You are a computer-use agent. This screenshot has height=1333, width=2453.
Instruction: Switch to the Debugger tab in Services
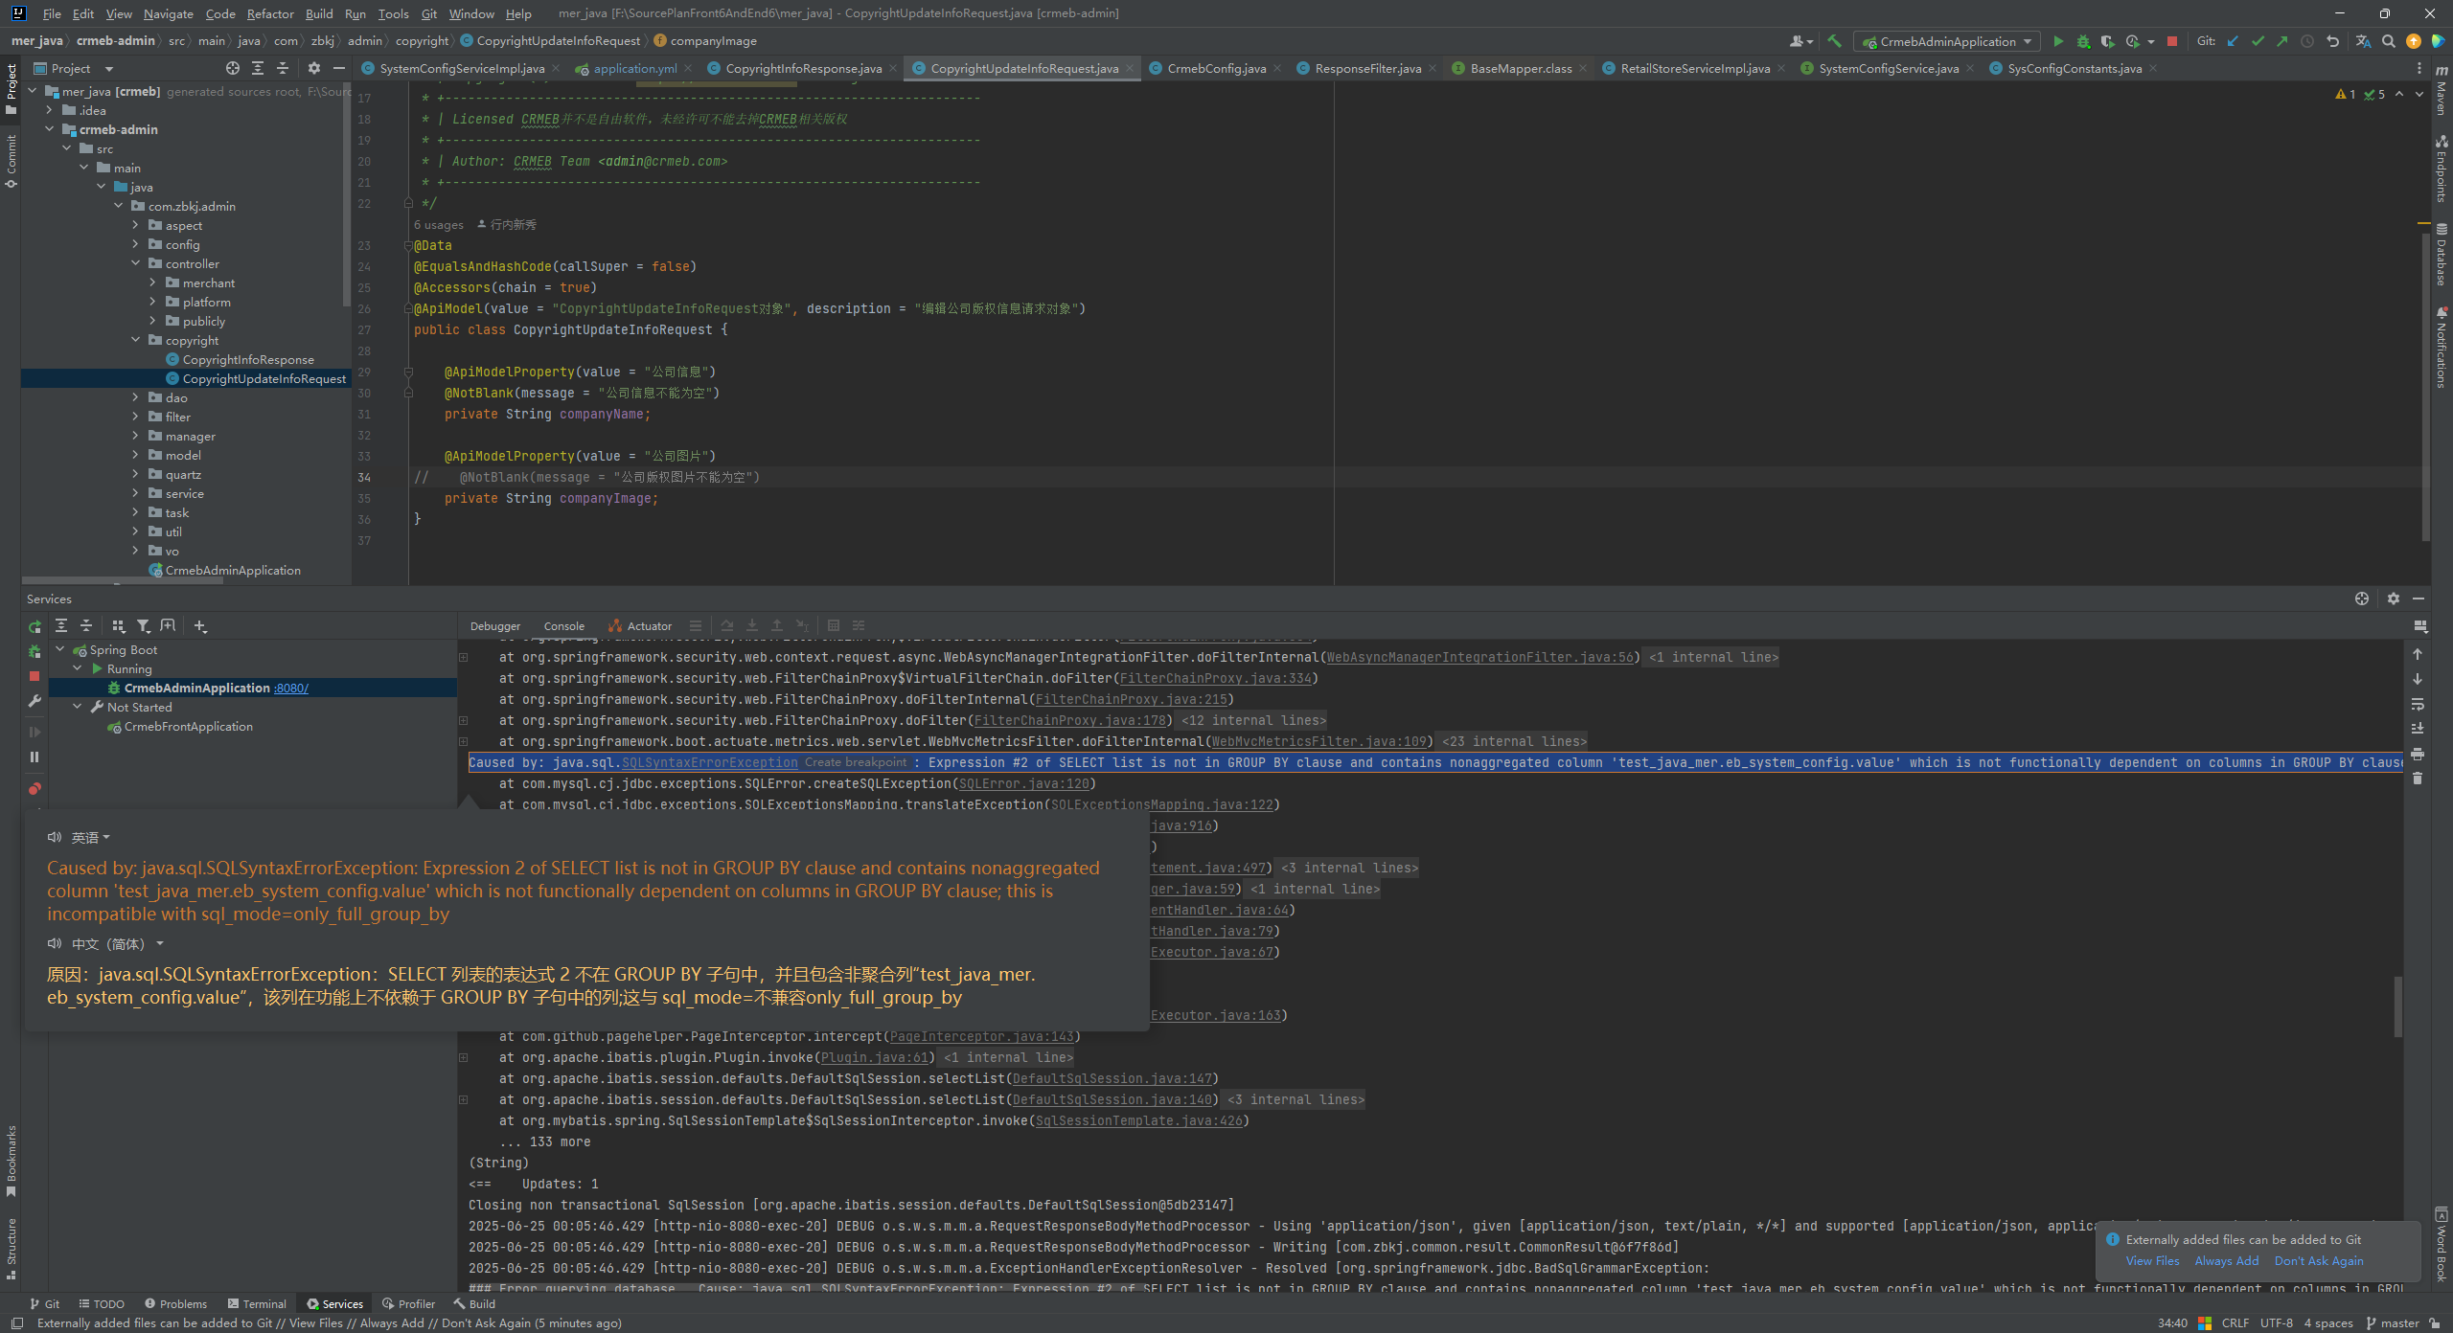(495, 625)
